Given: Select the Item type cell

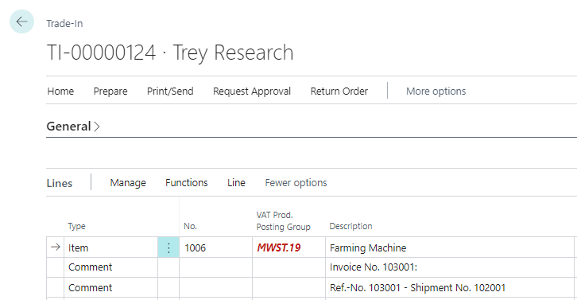Looking at the screenshot, I should pos(110,247).
